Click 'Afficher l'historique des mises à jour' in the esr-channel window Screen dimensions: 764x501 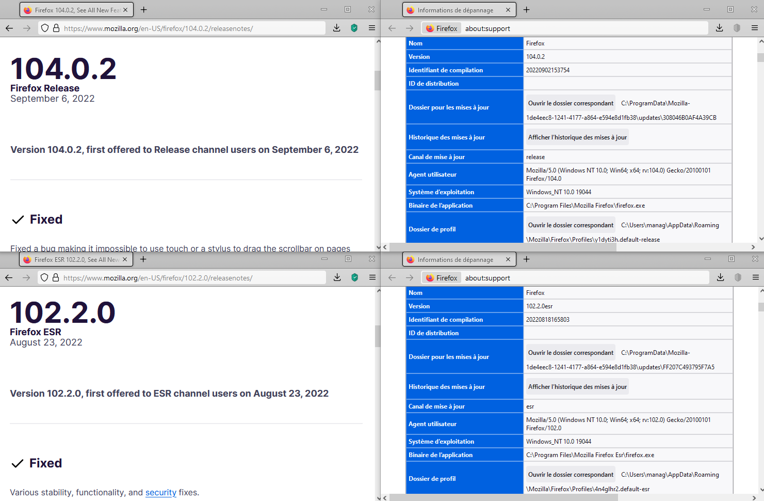(577, 387)
